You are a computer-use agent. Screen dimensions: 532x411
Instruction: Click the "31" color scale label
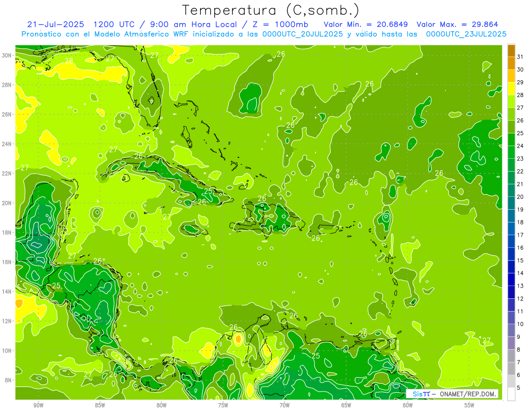[x=520, y=57]
